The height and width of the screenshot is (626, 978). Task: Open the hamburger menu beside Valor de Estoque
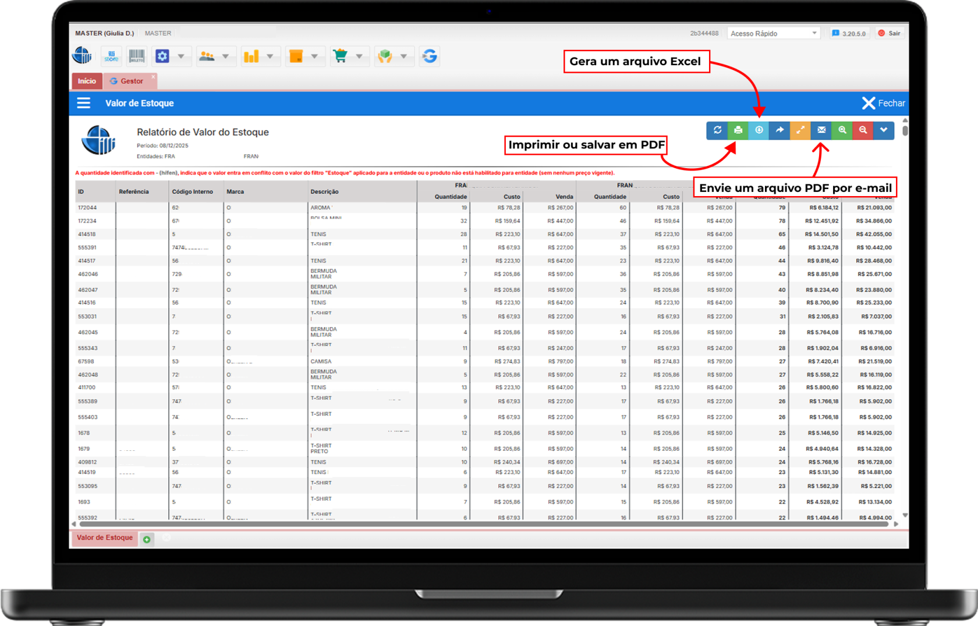[x=84, y=103]
